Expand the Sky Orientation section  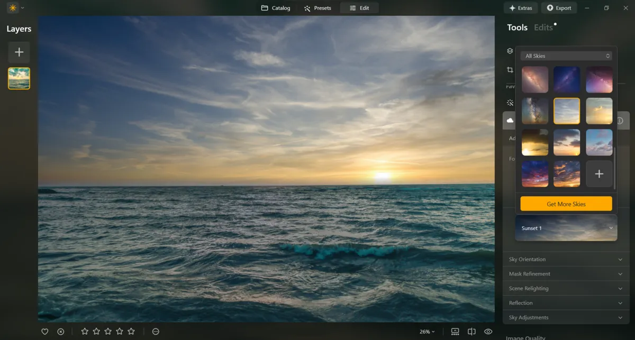pos(566,260)
